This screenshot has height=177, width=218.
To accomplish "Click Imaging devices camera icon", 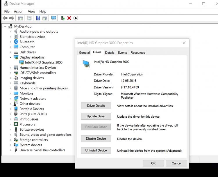I will point(16,78).
